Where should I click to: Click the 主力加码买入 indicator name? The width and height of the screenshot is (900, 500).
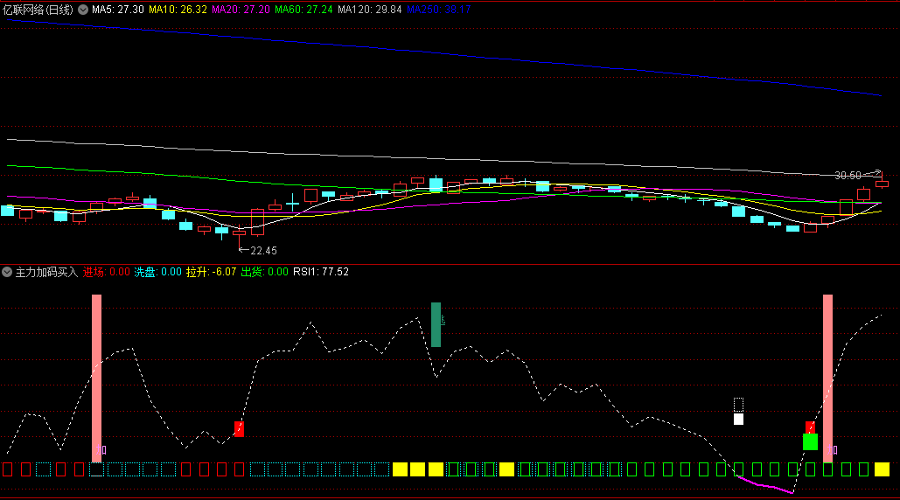point(46,272)
